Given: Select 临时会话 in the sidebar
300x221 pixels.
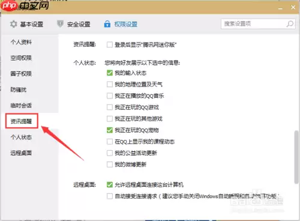Looking at the screenshot, I should pyautogui.click(x=21, y=106).
